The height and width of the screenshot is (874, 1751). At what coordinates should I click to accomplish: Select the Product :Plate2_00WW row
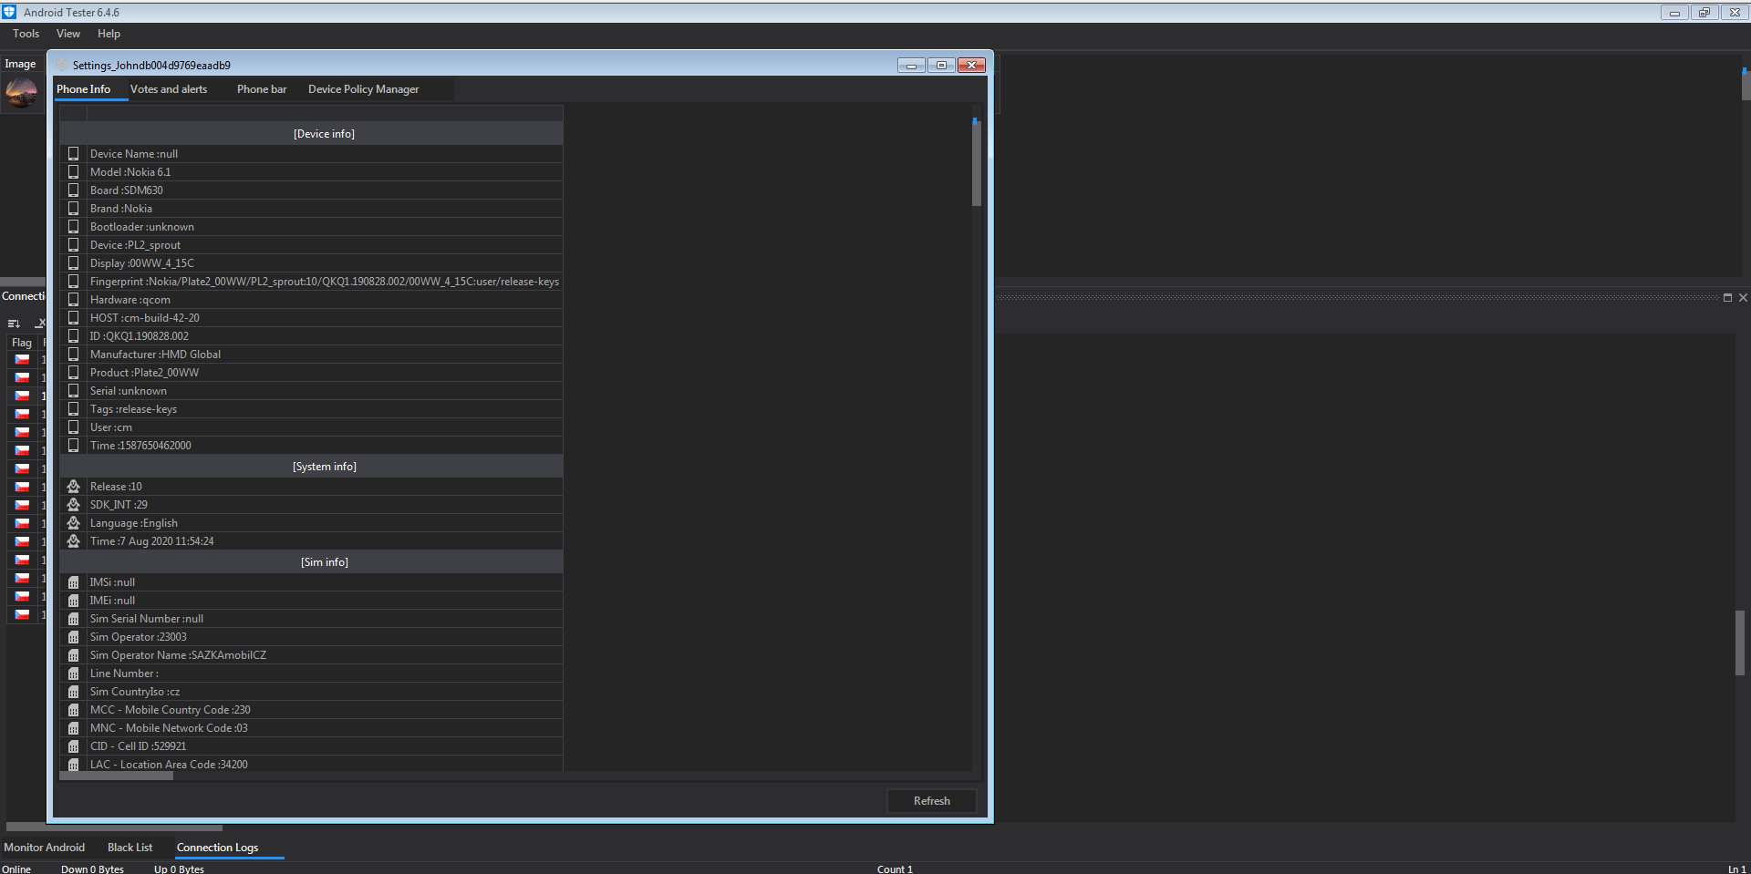[x=311, y=373]
